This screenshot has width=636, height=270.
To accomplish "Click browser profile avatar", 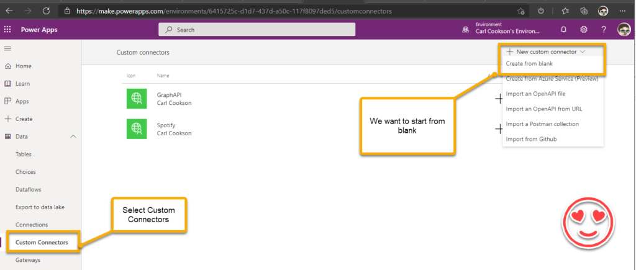I will click(604, 11).
